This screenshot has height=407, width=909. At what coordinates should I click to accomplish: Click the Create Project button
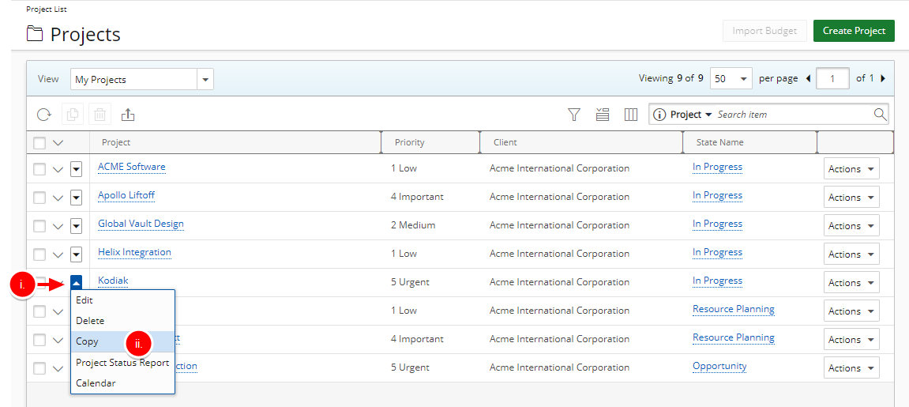(x=854, y=31)
